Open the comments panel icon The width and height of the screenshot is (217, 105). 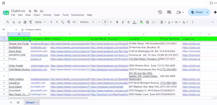point(169,12)
